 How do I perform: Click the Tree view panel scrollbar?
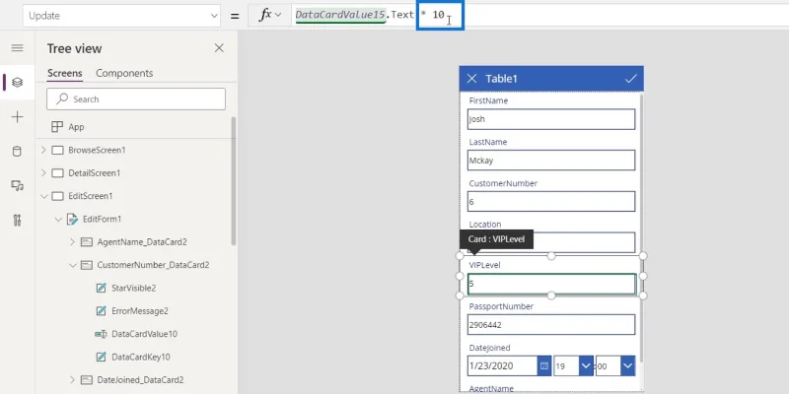233,181
